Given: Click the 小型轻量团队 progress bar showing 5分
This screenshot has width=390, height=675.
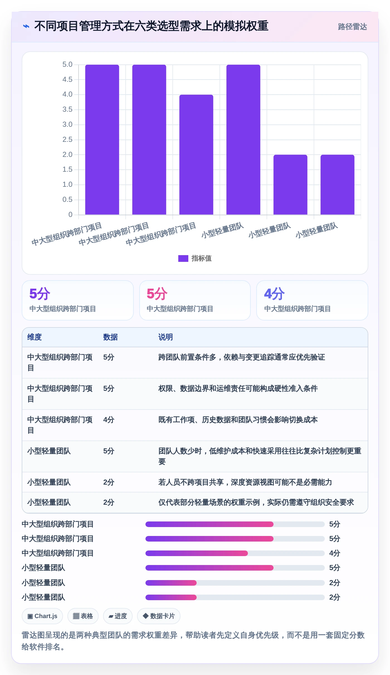Looking at the screenshot, I should 235,568.
